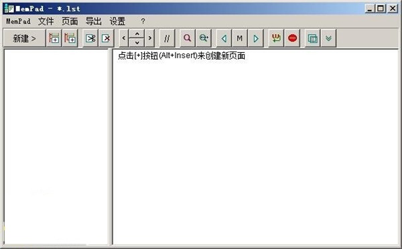402x249 pixels.
Task: Click the delete page X icon
Action: pos(106,38)
